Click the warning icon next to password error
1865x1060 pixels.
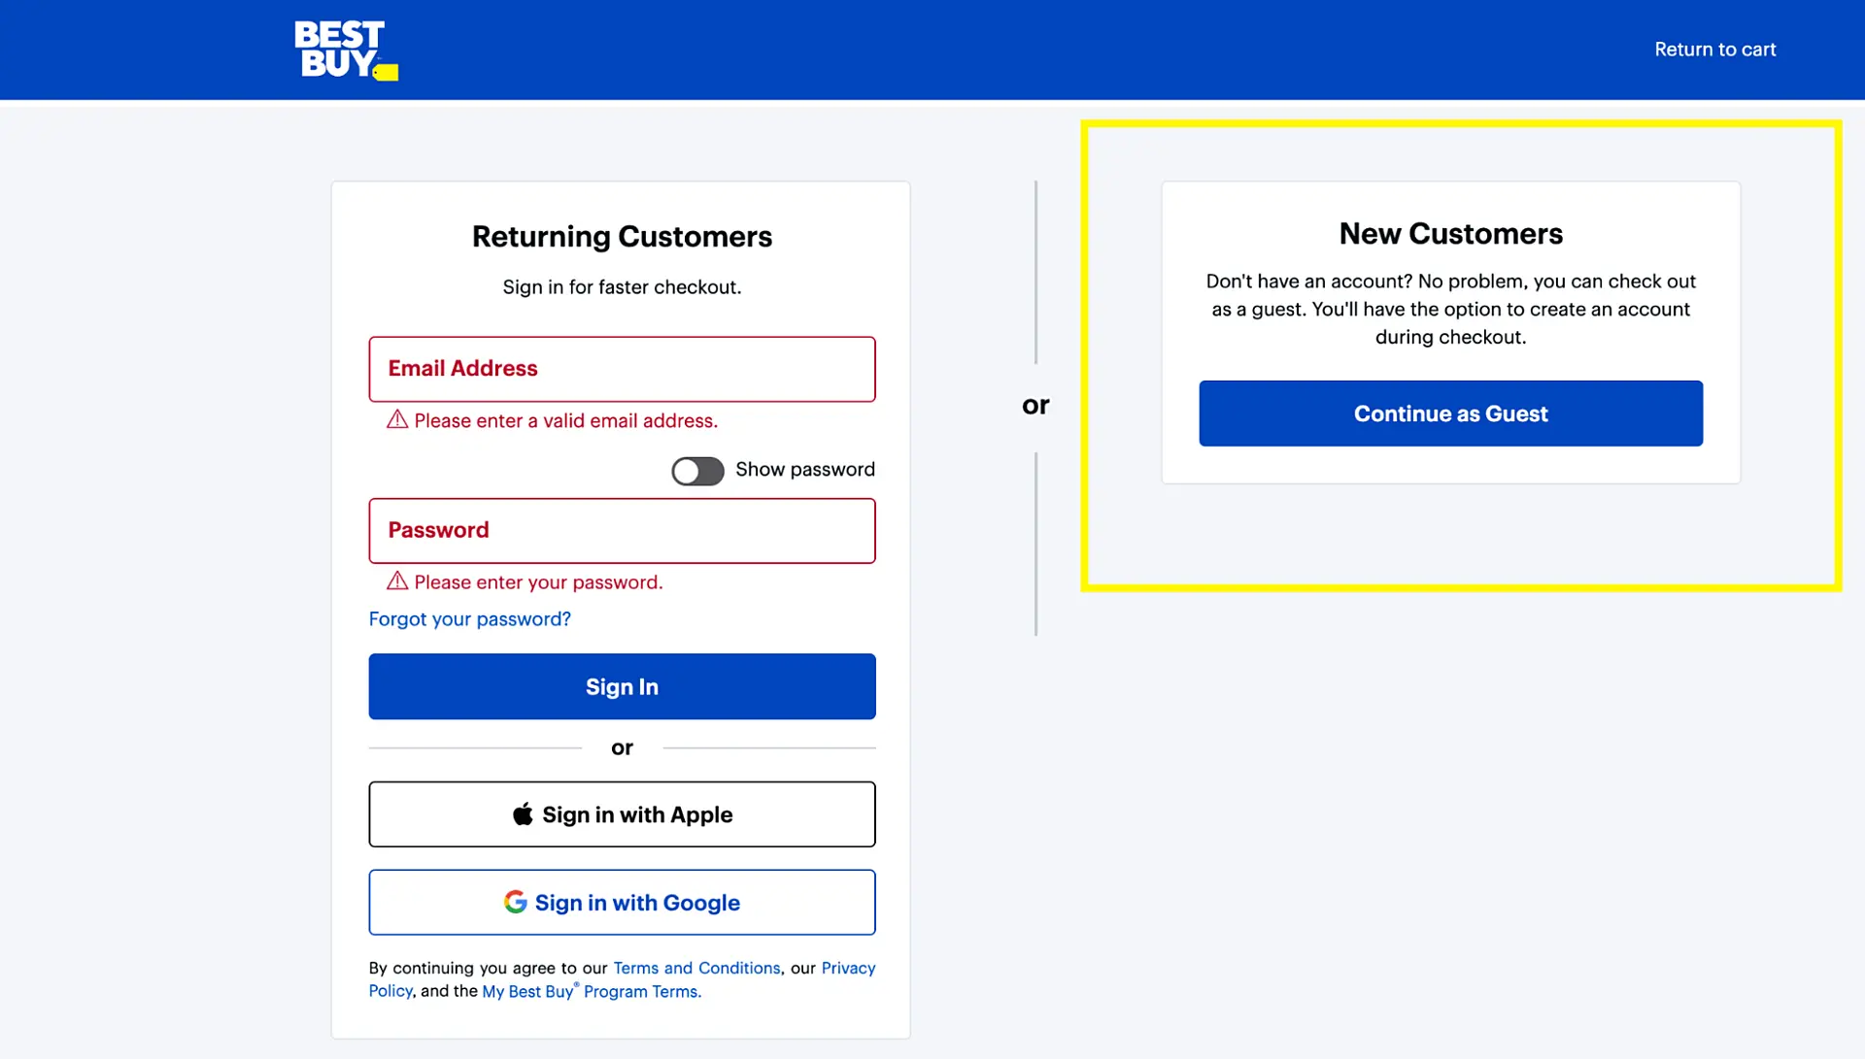[396, 581]
